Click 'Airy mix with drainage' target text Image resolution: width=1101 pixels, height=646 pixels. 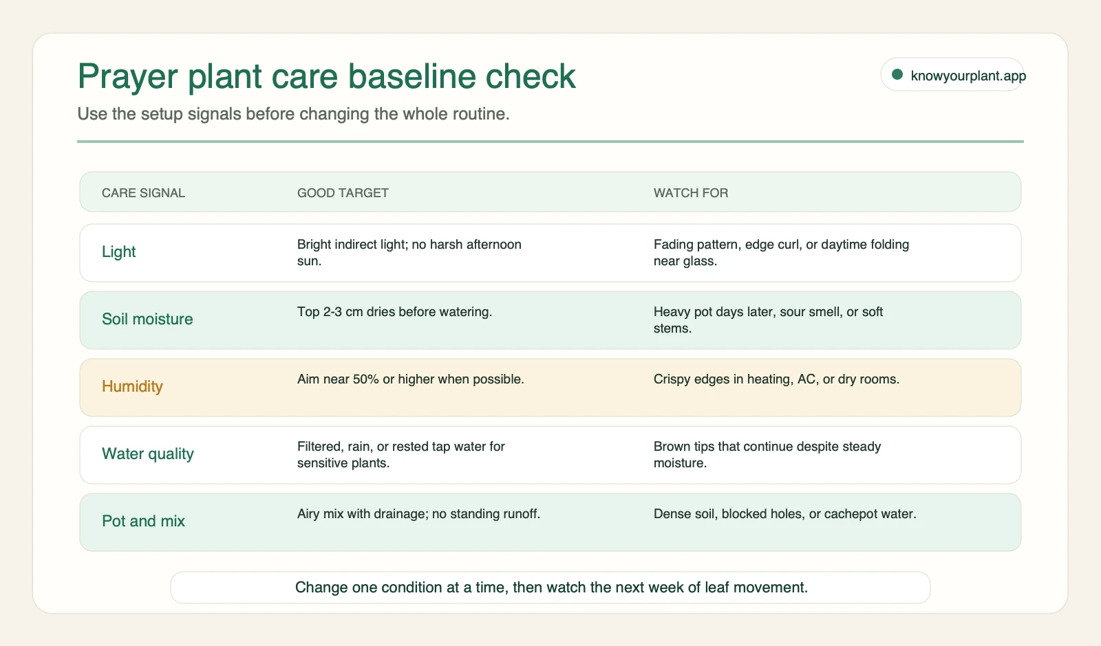tap(418, 514)
